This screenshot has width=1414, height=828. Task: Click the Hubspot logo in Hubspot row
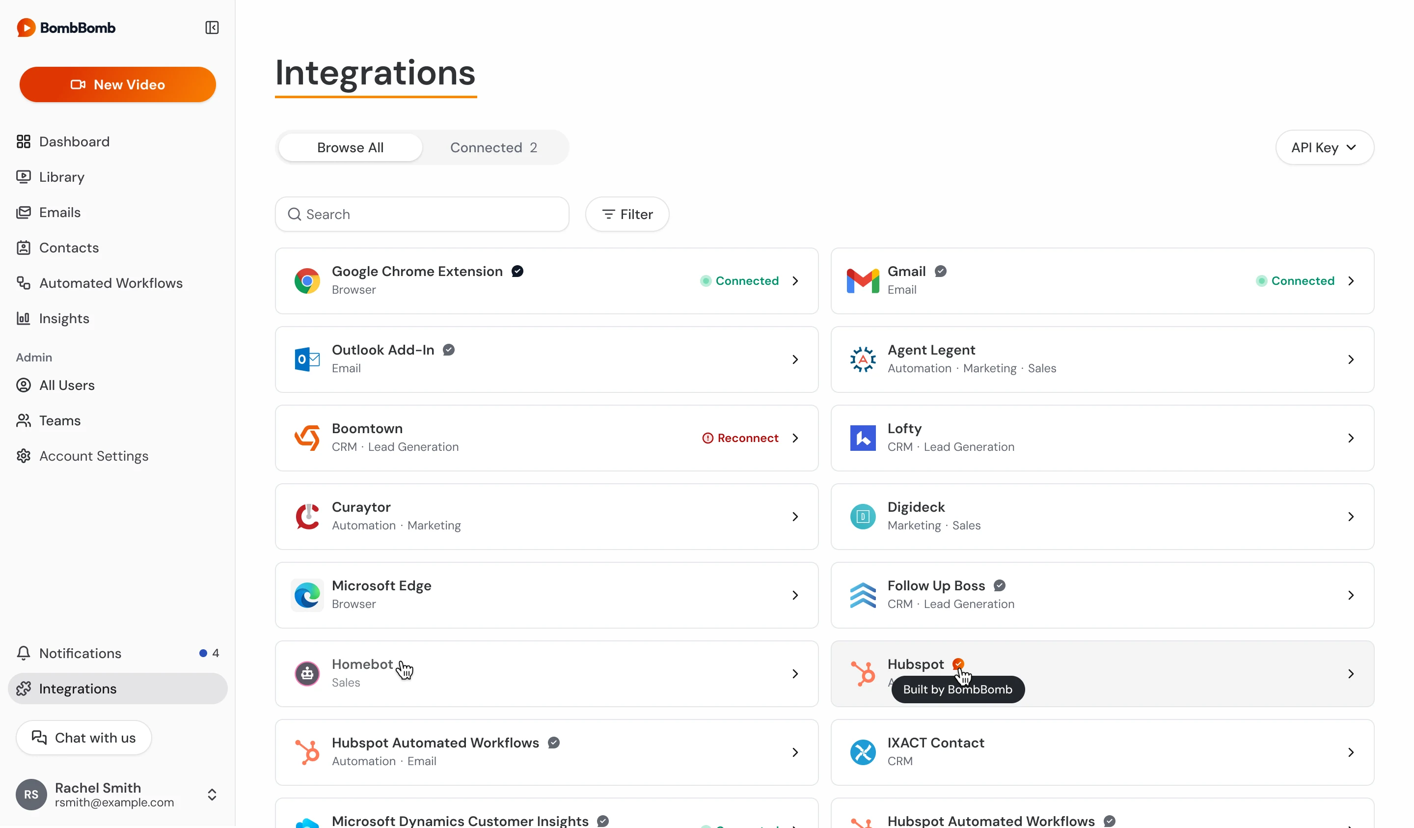pyautogui.click(x=863, y=674)
